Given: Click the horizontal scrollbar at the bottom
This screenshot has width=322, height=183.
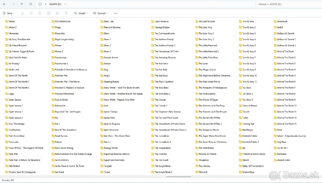Looking at the screenshot, I should 178,177.
